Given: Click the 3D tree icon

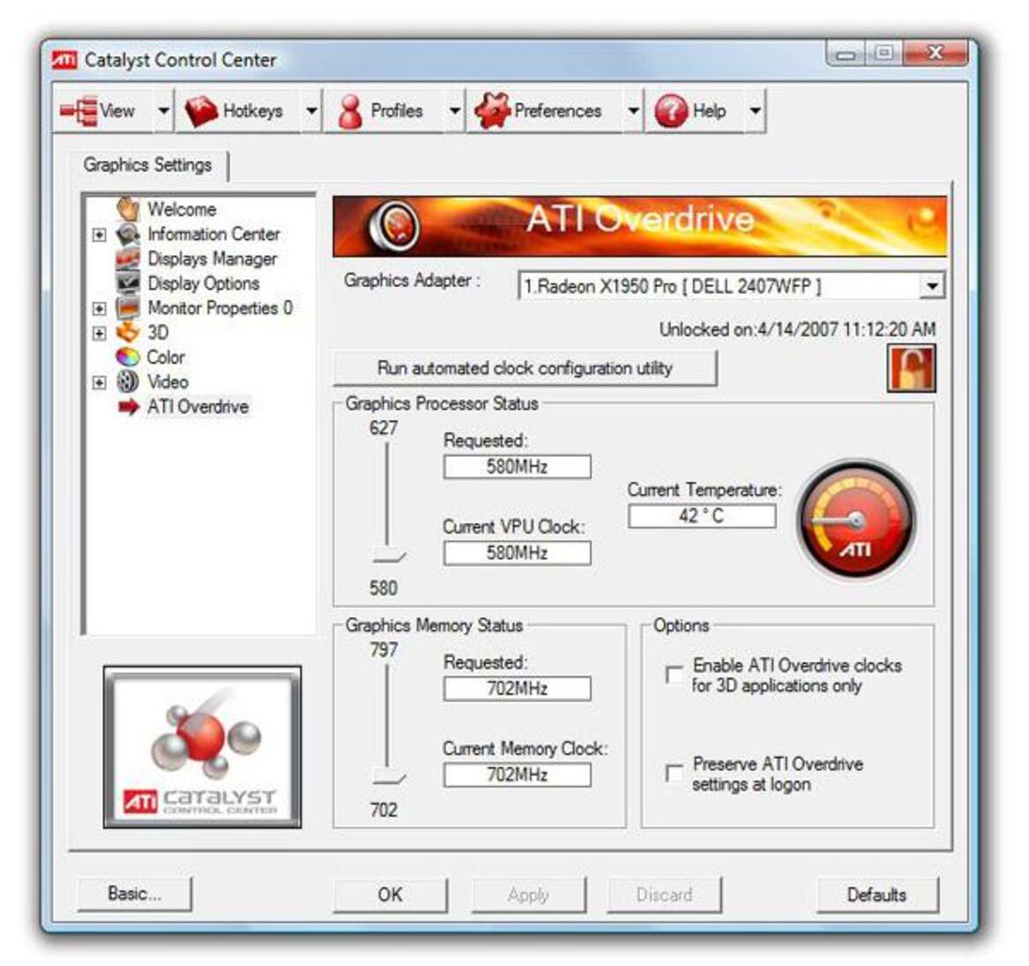Looking at the screenshot, I should 128,332.
